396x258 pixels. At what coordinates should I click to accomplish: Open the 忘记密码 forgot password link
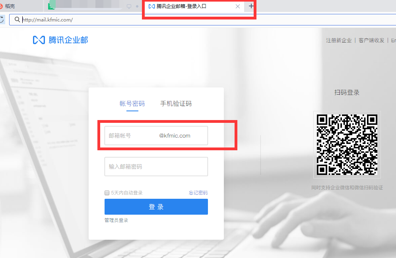coord(198,192)
